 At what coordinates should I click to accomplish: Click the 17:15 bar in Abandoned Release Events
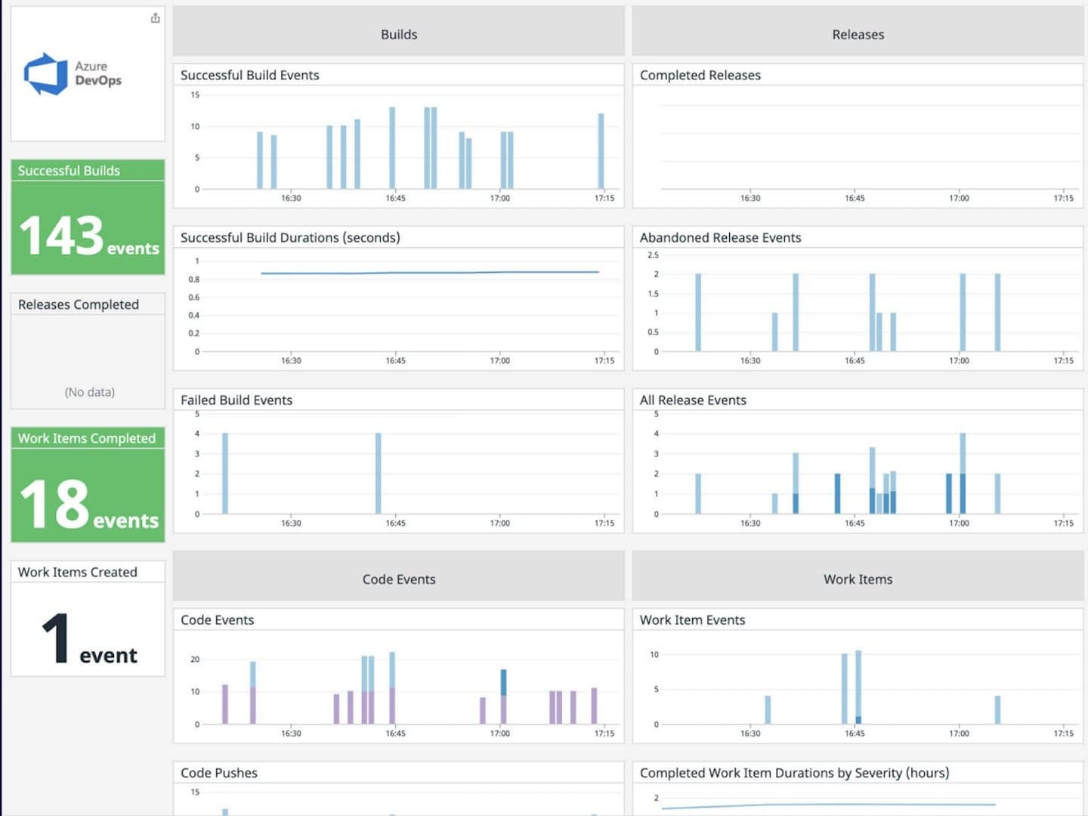coord(999,314)
